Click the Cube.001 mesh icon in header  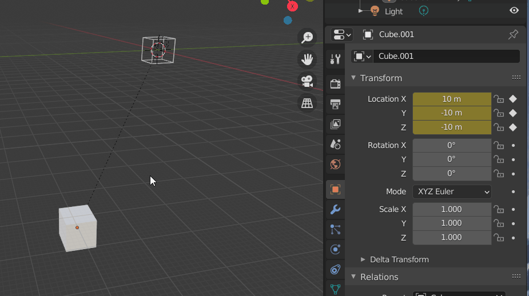(368, 34)
